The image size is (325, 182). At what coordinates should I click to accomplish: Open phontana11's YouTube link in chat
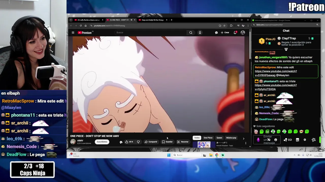coord(276,87)
